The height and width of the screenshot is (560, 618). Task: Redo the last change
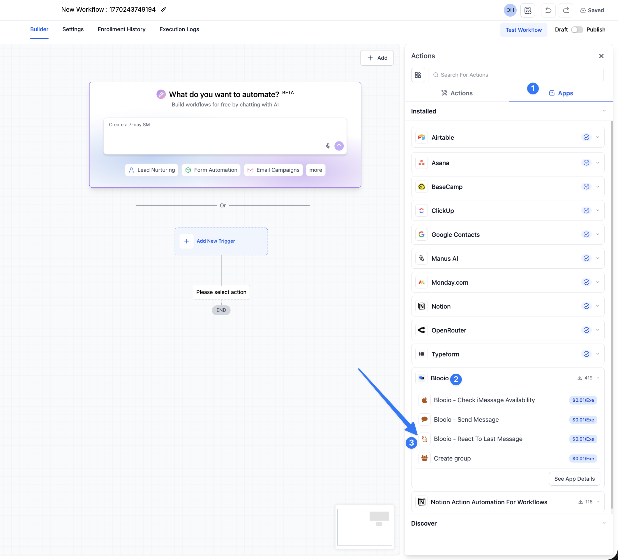tap(566, 10)
